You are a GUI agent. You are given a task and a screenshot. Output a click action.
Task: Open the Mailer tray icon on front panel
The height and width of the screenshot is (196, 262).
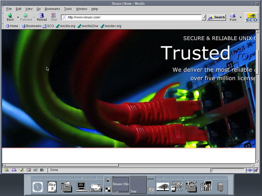click(96, 187)
